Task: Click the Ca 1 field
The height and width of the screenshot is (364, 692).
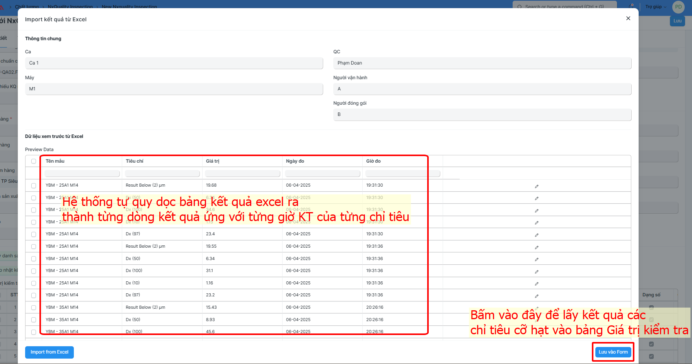Action: 174,63
